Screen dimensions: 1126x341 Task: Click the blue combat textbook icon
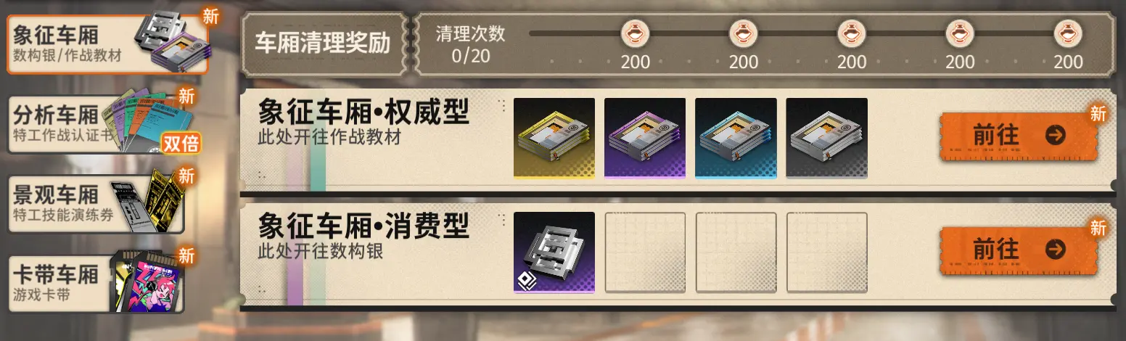tap(736, 138)
